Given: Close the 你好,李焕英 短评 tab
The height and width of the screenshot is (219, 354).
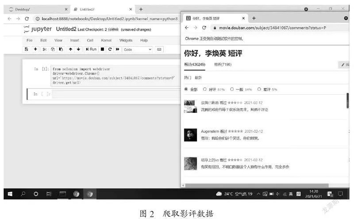Looking at the screenshot, I should point(243,18).
